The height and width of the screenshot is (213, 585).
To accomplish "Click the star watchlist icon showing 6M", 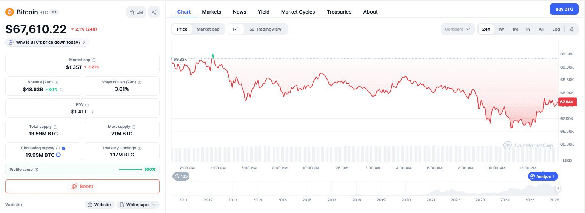I will [x=136, y=12].
